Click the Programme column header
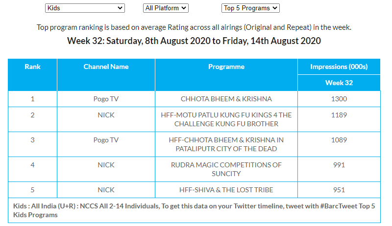 point(226,67)
